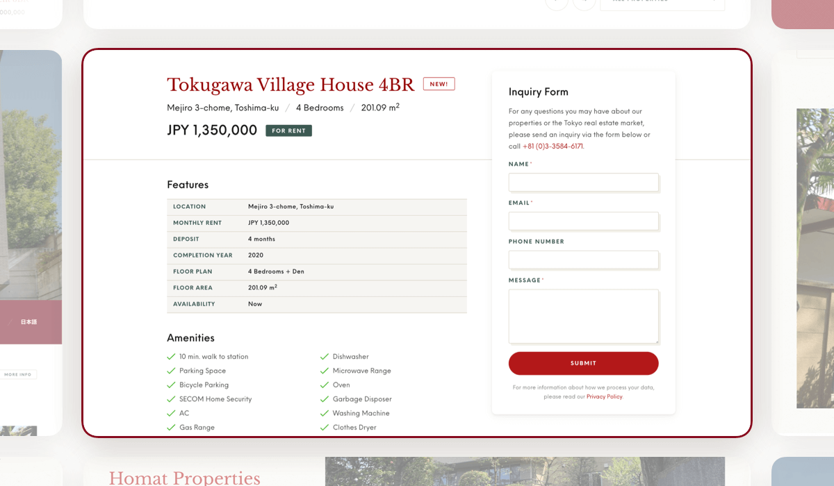The height and width of the screenshot is (486, 834).
Task: Click the NEW! badge beside the title
Action: [439, 84]
